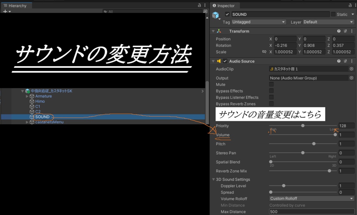This screenshot has width=357, height=215.
Task: Disable the Audio Source component checkbox
Action: (225, 61)
